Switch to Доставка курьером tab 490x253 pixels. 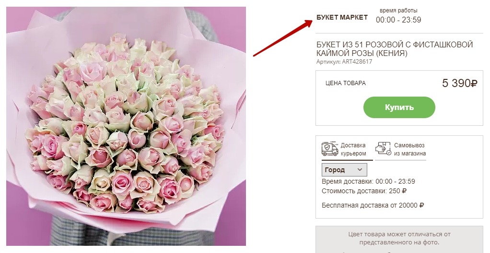(347, 150)
